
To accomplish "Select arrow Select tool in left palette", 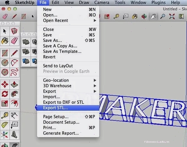I will 5,31.
